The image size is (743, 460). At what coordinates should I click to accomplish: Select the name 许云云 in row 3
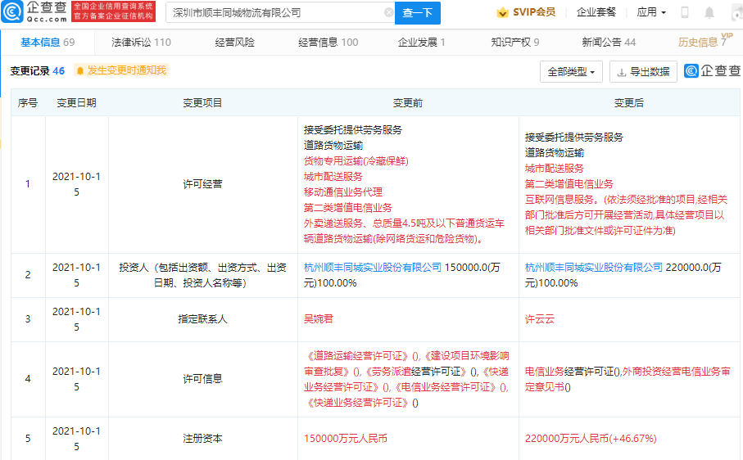pos(540,319)
